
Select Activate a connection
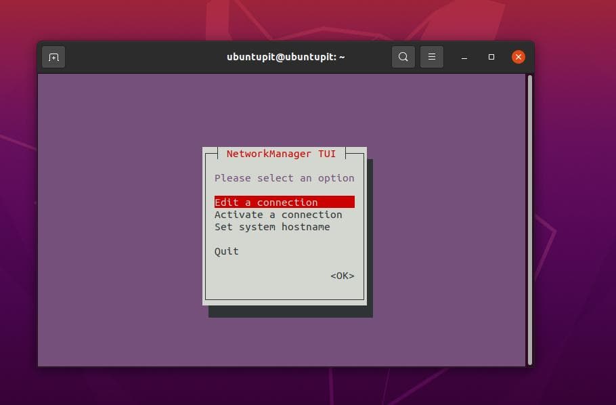[x=278, y=215]
